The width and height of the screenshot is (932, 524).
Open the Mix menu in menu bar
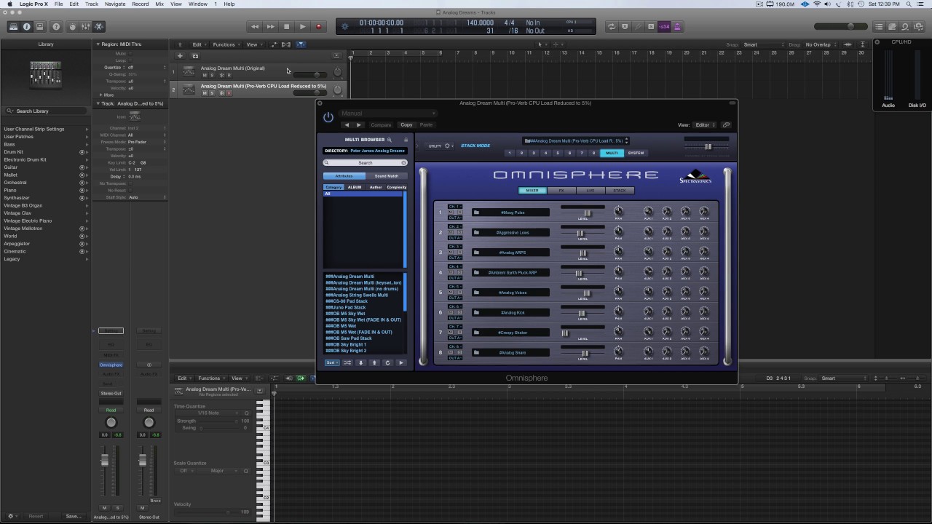159,4
